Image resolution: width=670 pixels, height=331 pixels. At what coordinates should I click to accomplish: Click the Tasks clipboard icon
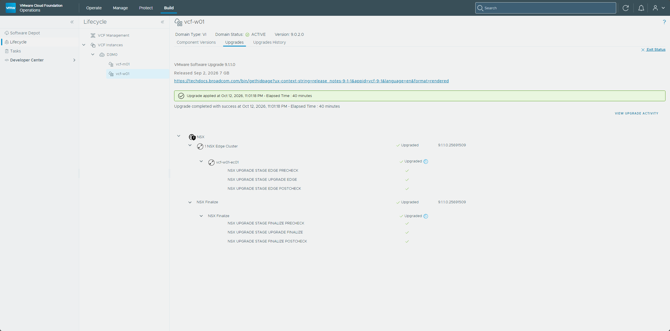[x=7, y=51]
